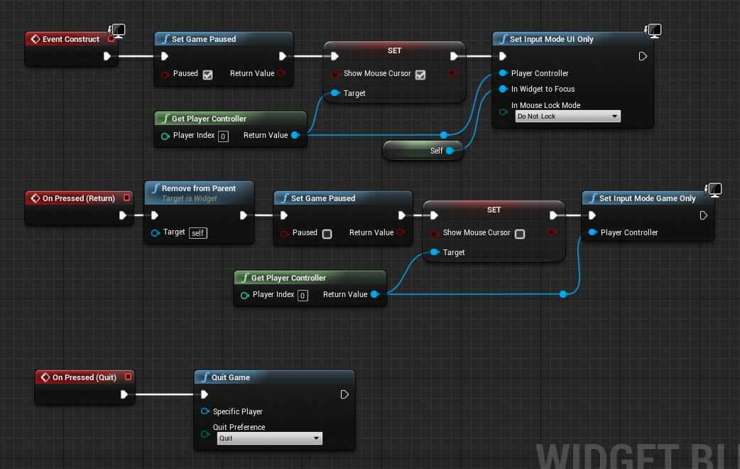Image resolution: width=740 pixels, height=469 pixels.
Task: Click the self Target field on Remove from Parent
Action: pyautogui.click(x=197, y=232)
